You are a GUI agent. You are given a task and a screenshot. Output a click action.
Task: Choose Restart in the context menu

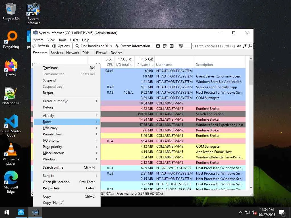click(x=67, y=93)
